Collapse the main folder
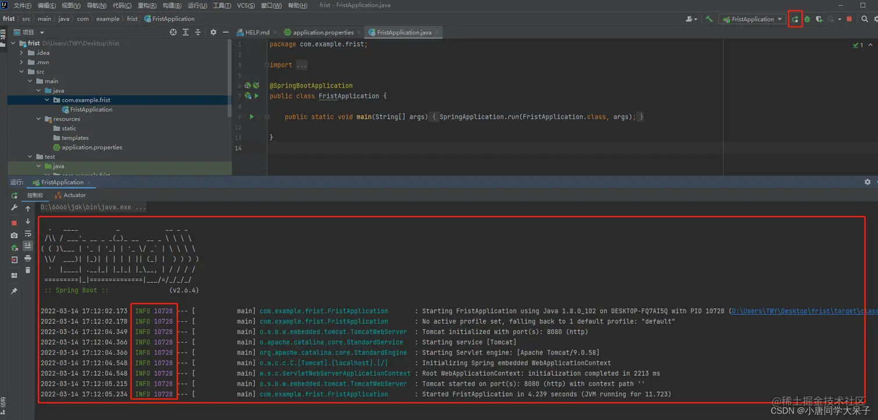Screen dimensions: 878x420 30,81
